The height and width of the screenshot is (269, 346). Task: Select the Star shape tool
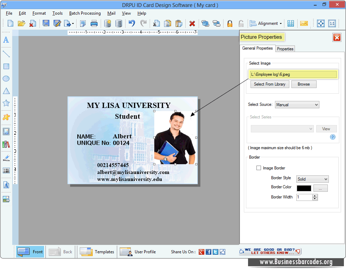(6, 103)
